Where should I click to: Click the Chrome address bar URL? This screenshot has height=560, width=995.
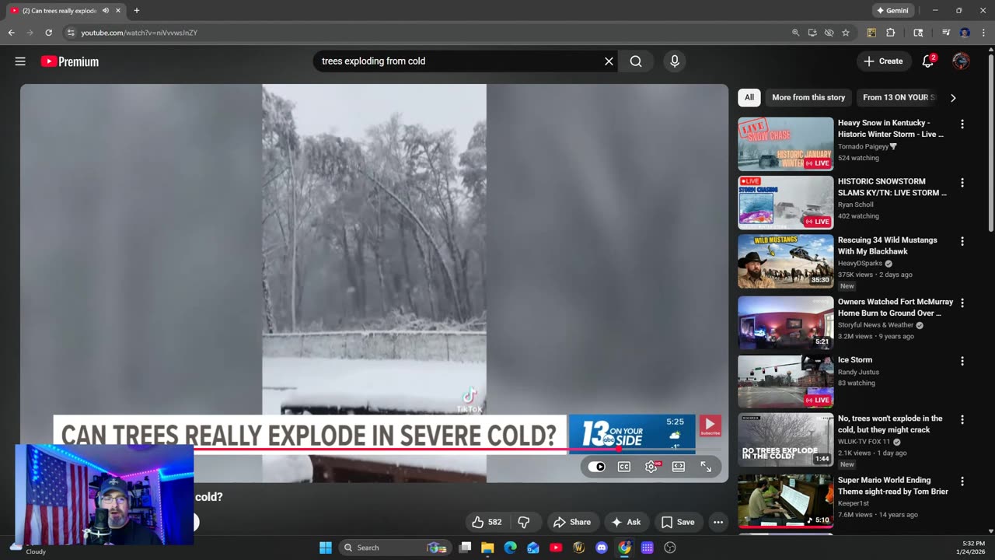[139, 33]
